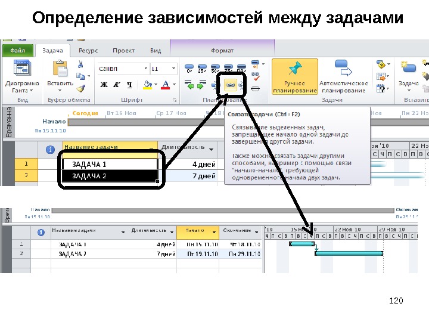Open the fill color dropdown arrow
This screenshot has width=429, height=322.
pyautogui.click(x=156, y=85)
